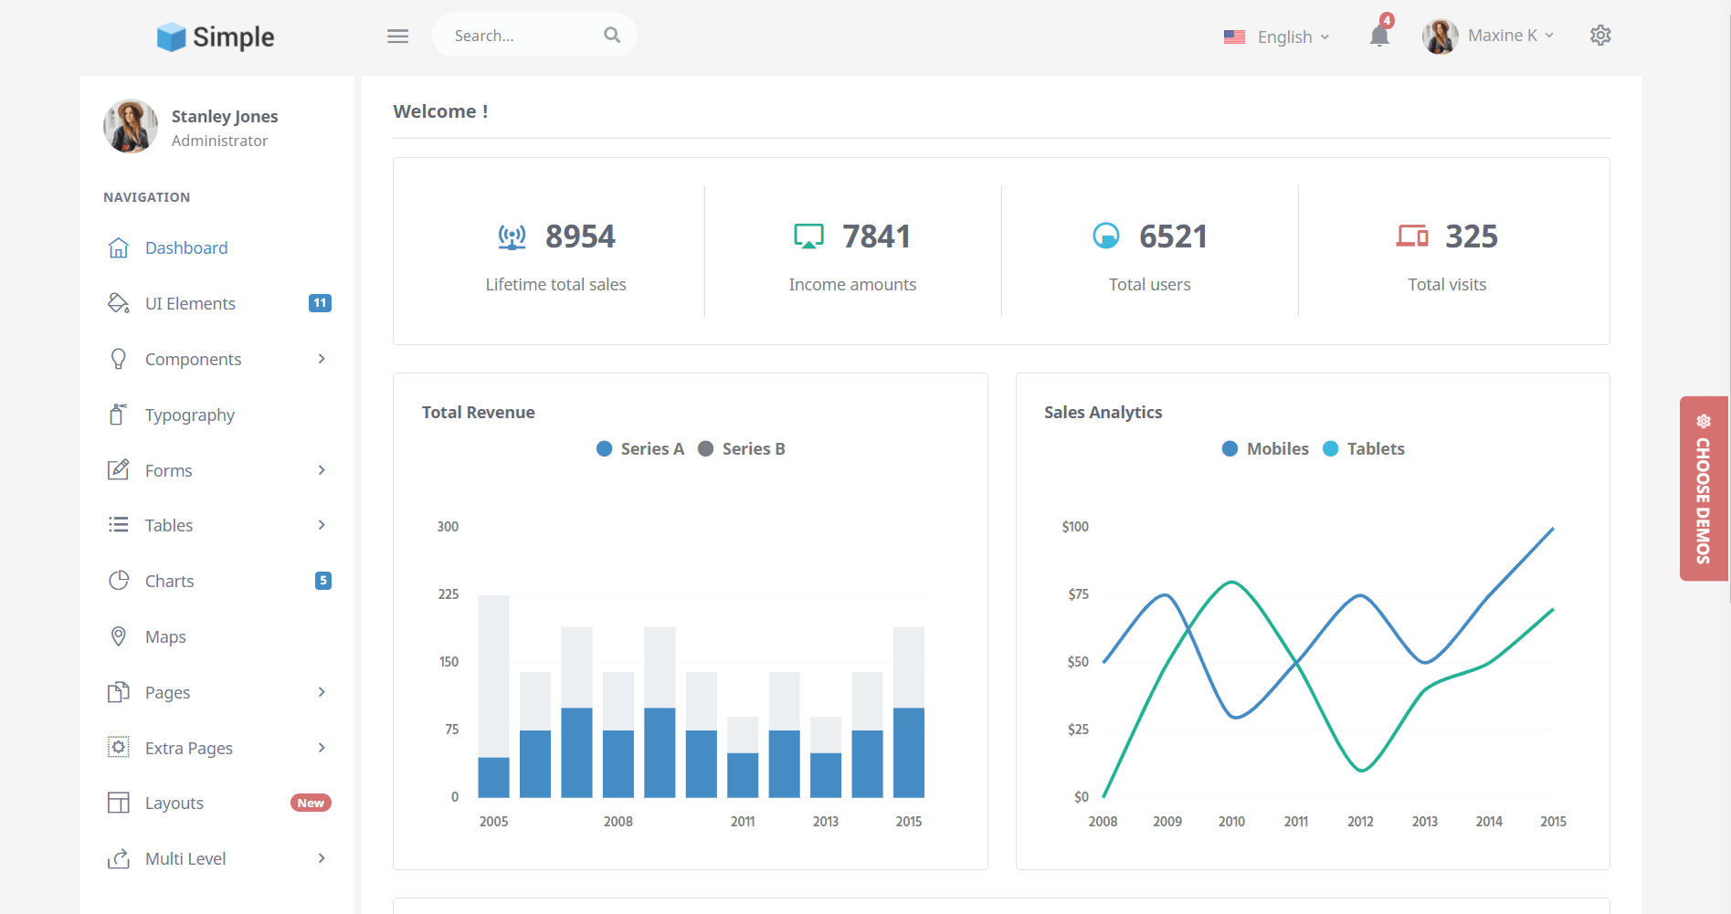The height and width of the screenshot is (914, 1731).
Task: Click the Dashboard home icon
Action: point(119,247)
